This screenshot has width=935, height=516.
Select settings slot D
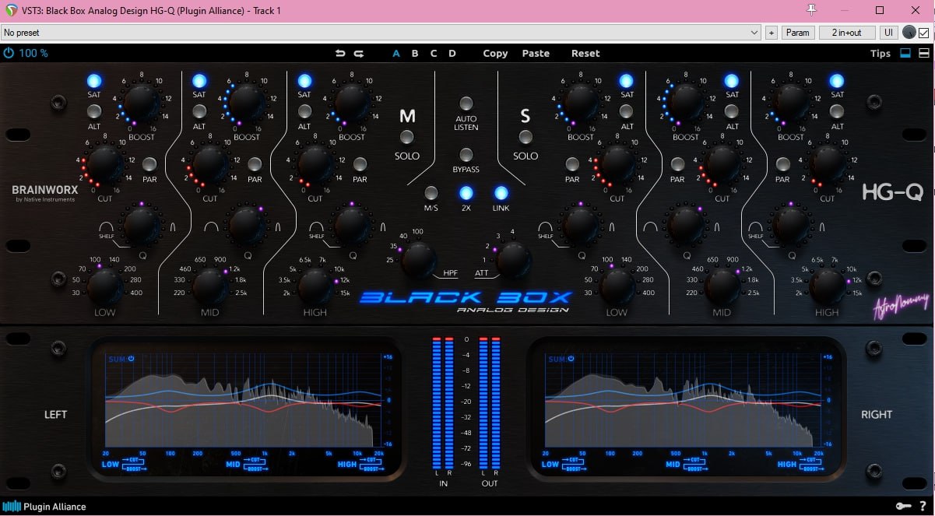452,54
